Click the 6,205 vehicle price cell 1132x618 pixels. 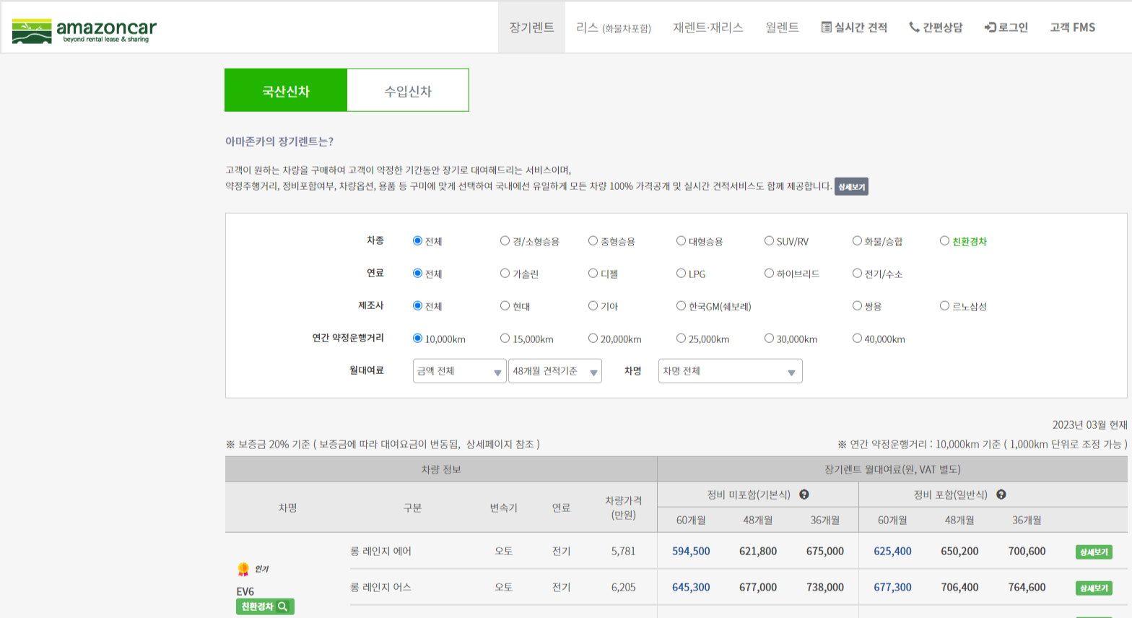coord(623,587)
